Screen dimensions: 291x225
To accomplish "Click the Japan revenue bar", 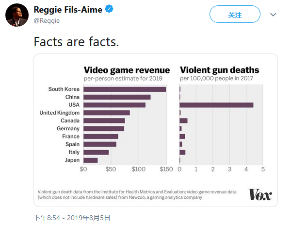I will 91,160.
